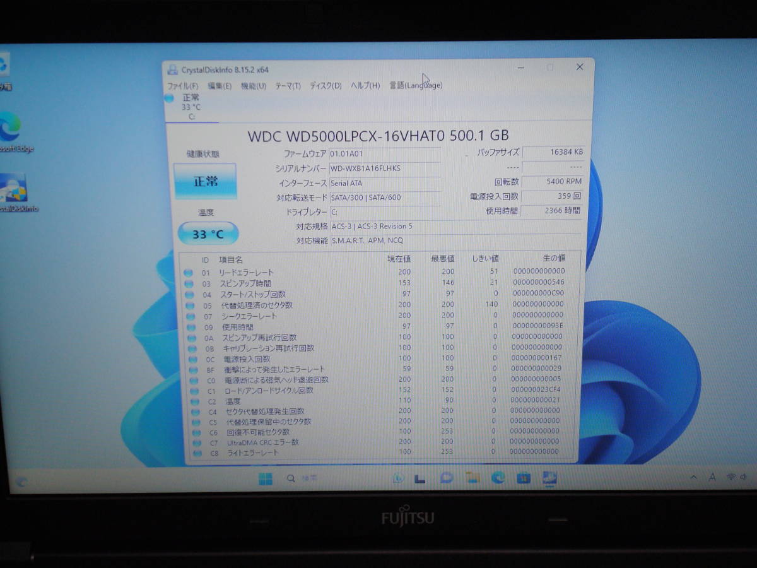Viewport: 757px width, 568px height.
Task: Open the Microsoft Edge desktop shortcut
Action: click(x=11, y=133)
